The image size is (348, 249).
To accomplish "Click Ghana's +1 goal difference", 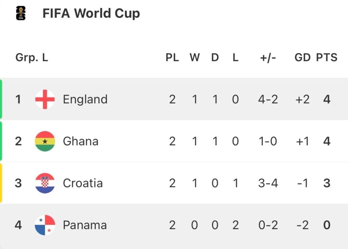I will coord(302,141).
